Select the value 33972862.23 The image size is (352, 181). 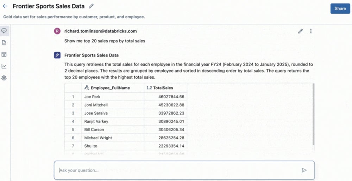click(x=171, y=113)
